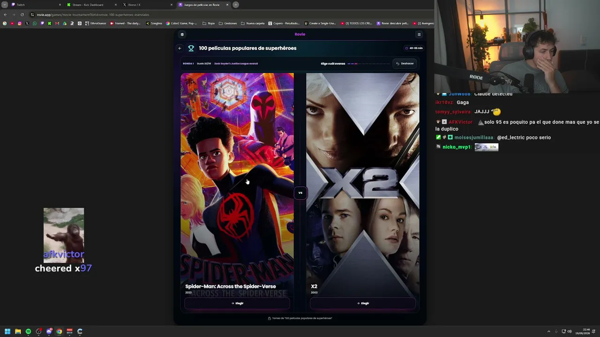This screenshot has width=600, height=337.
Task: Open the EthnoGuessr bookmark
Action: [x=96, y=23]
